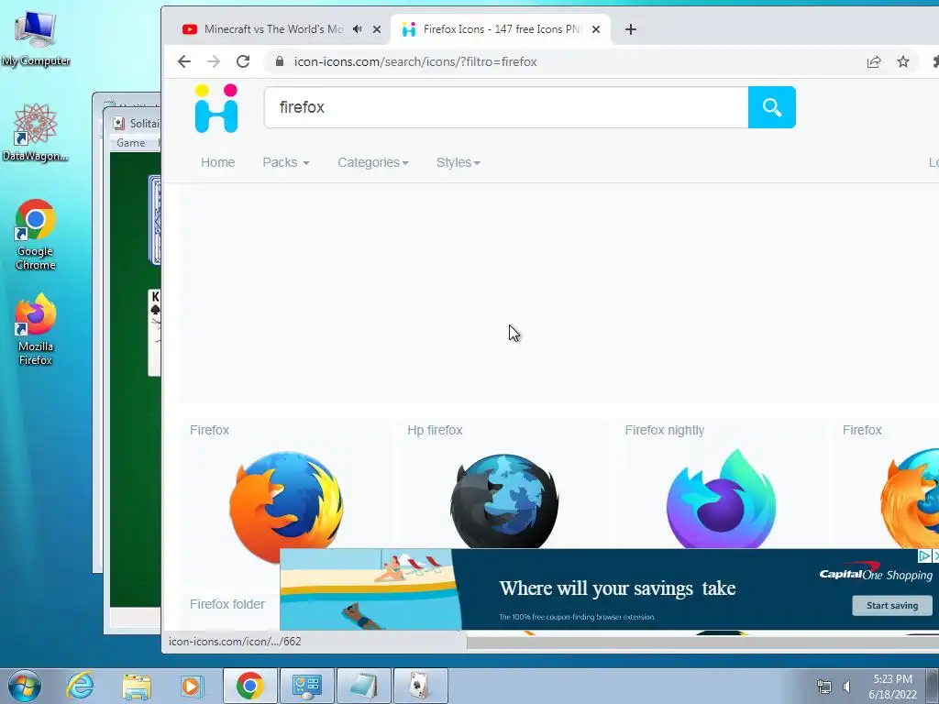The height and width of the screenshot is (704, 939).
Task: Expand the Categories dropdown menu
Action: pyautogui.click(x=373, y=162)
